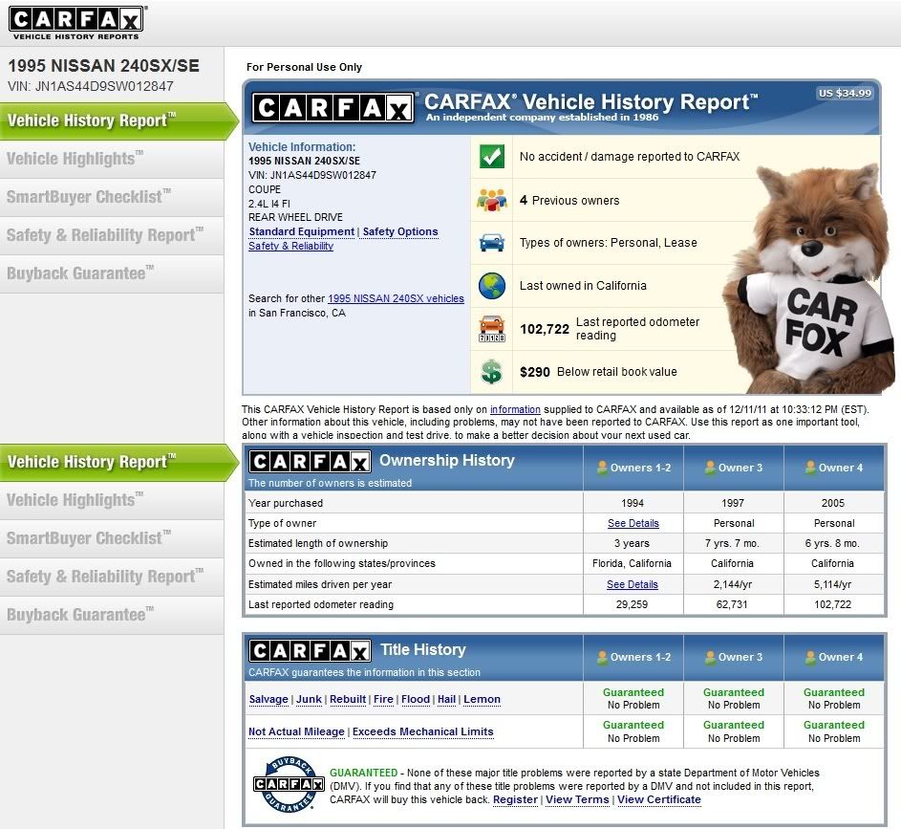The height and width of the screenshot is (829, 901).
Task: Click the Owners 1-2 person icon in Title History
Action: pyautogui.click(x=602, y=657)
